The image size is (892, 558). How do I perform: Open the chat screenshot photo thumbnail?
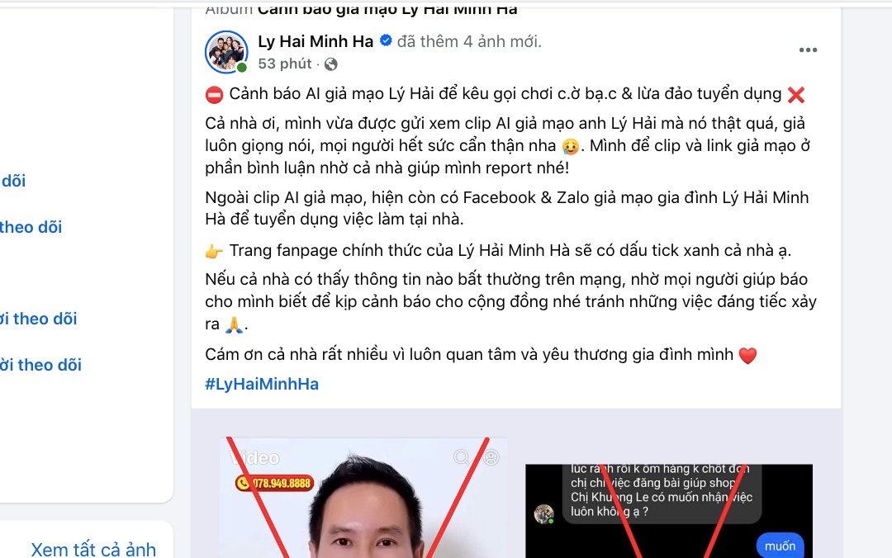tap(669, 511)
